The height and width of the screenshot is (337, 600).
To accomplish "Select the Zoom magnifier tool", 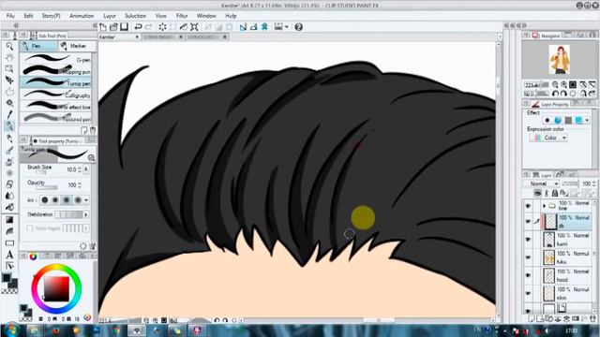I will (x=9, y=46).
